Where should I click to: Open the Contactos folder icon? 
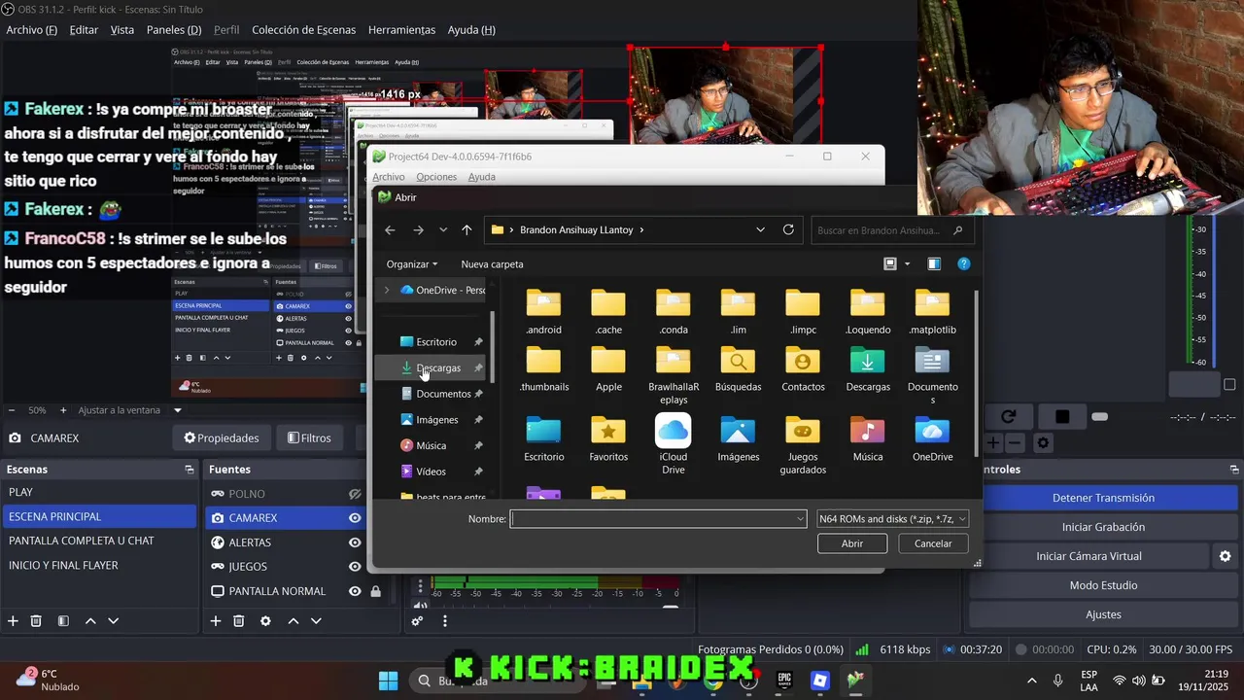click(x=803, y=362)
